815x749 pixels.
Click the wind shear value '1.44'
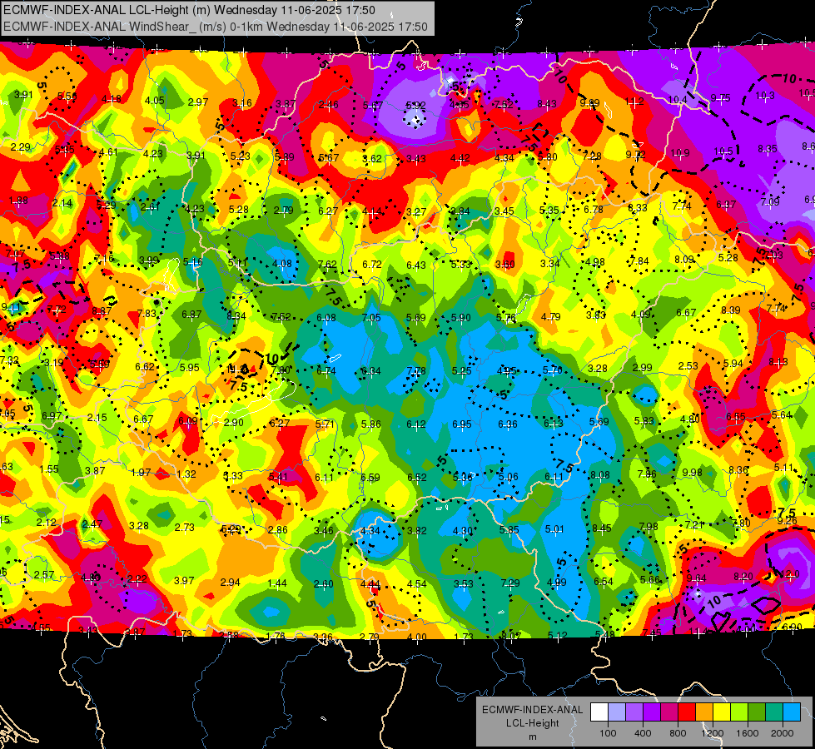tap(277, 583)
